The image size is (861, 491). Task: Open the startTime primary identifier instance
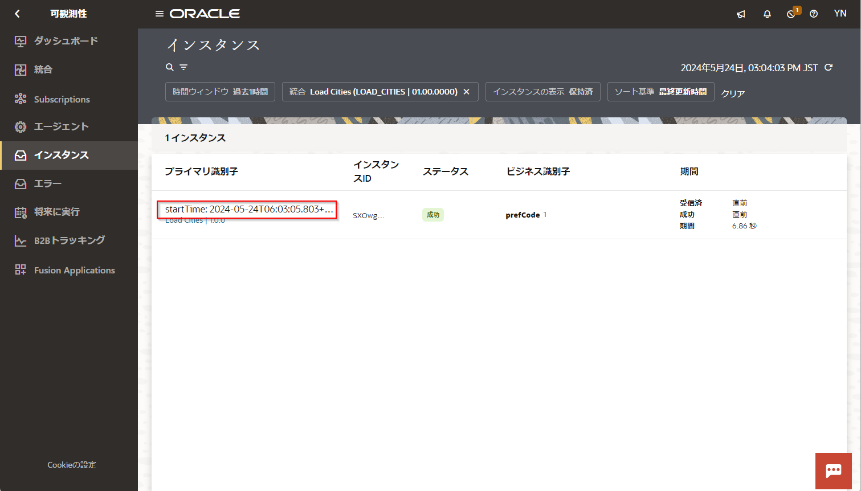(x=248, y=209)
